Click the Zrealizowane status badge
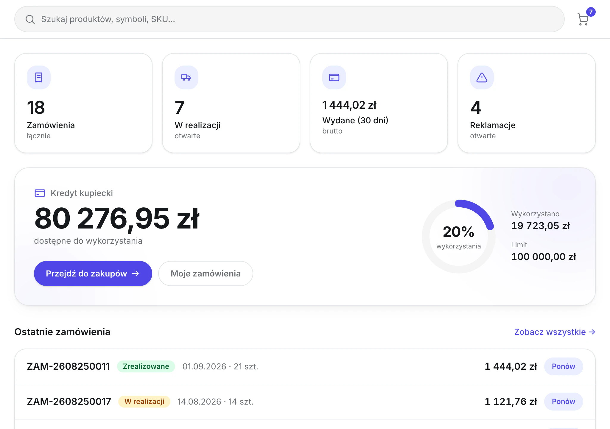This screenshot has height=429, width=610. 146,366
